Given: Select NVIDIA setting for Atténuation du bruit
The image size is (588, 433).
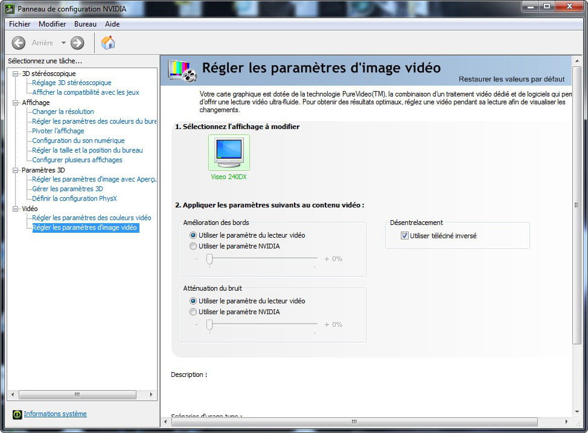Looking at the screenshot, I should click(193, 312).
